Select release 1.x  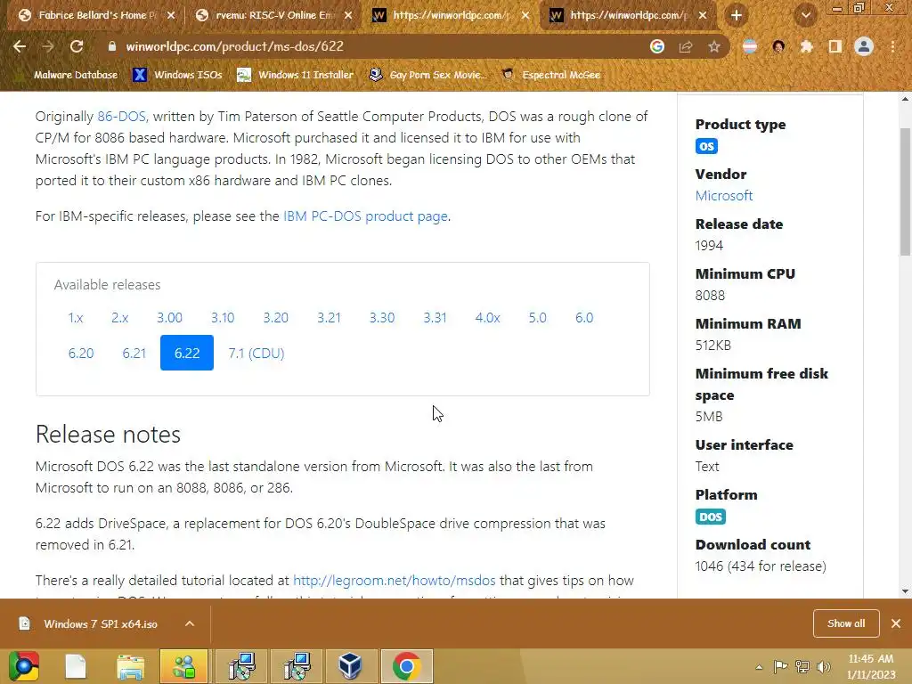click(x=76, y=318)
